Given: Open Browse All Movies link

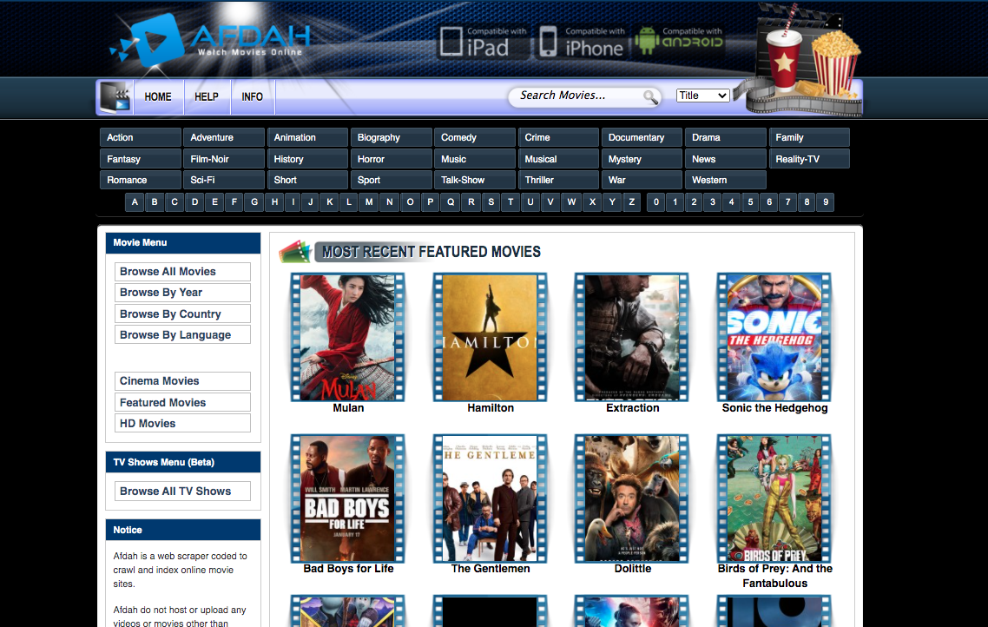Looking at the screenshot, I should pos(182,272).
